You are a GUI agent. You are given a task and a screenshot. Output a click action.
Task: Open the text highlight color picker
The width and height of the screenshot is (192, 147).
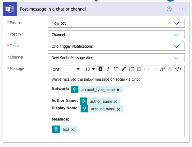124,69
